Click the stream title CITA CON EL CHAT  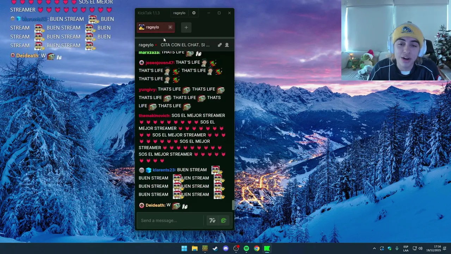click(185, 45)
